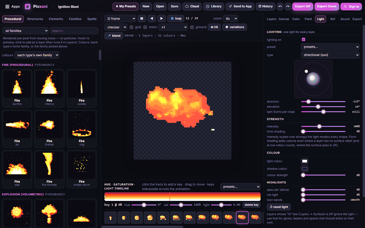Open the checker background dropdown
365x228 pixels.
tap(116, 27)
